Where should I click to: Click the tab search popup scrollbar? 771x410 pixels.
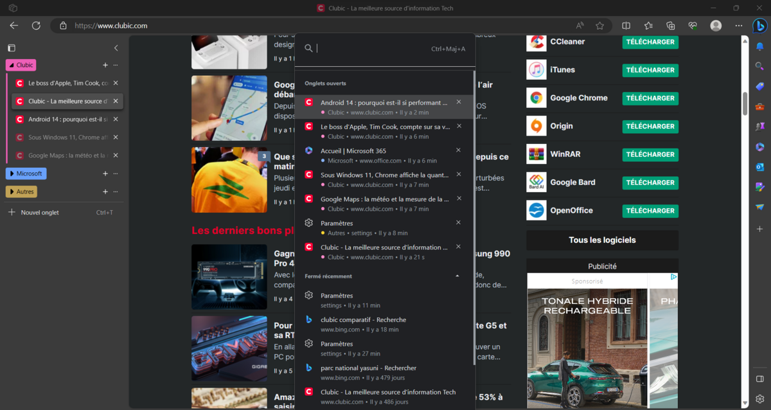(475, 218)
